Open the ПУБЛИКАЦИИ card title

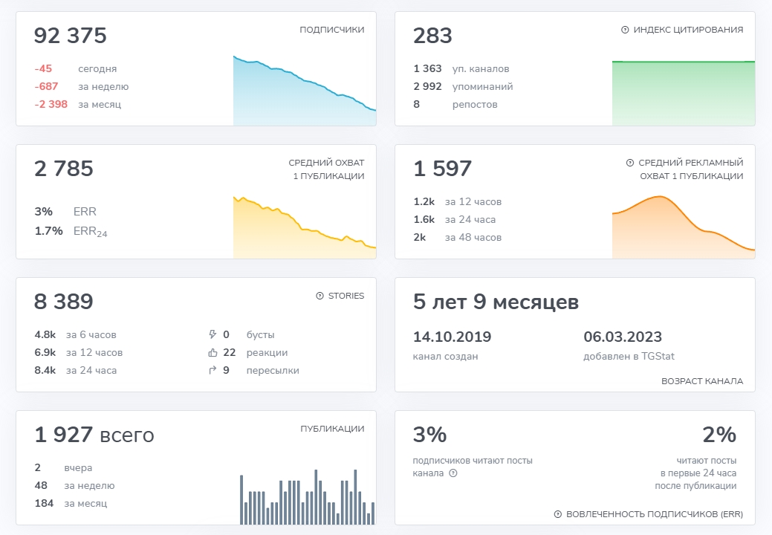pos(332,429)
